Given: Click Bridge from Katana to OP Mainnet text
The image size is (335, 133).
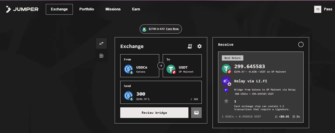Looking at the screenshot, I should pos(265,90).
